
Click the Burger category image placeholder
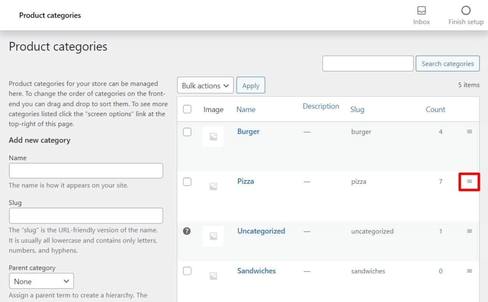coord(213,136)
